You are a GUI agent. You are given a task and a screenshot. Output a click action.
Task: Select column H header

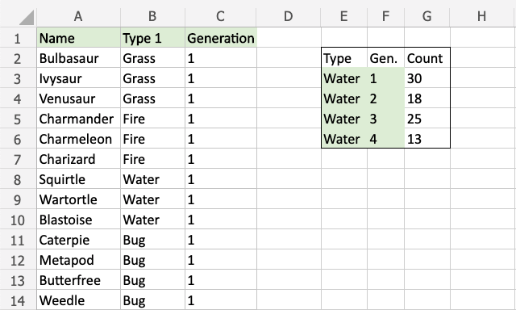tap(482, 16)
